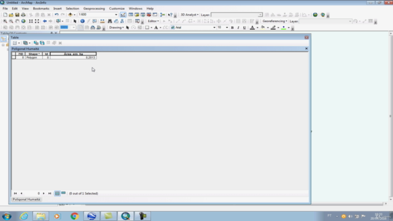
Task: Click the 3D Analyst Layer input box
Action: 236,15
